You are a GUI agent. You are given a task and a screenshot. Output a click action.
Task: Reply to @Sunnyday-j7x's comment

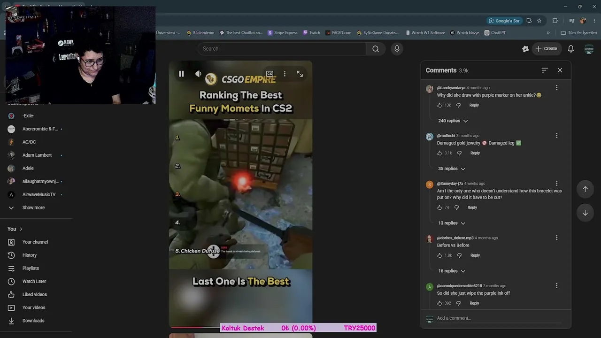click(x=472, y=207)
